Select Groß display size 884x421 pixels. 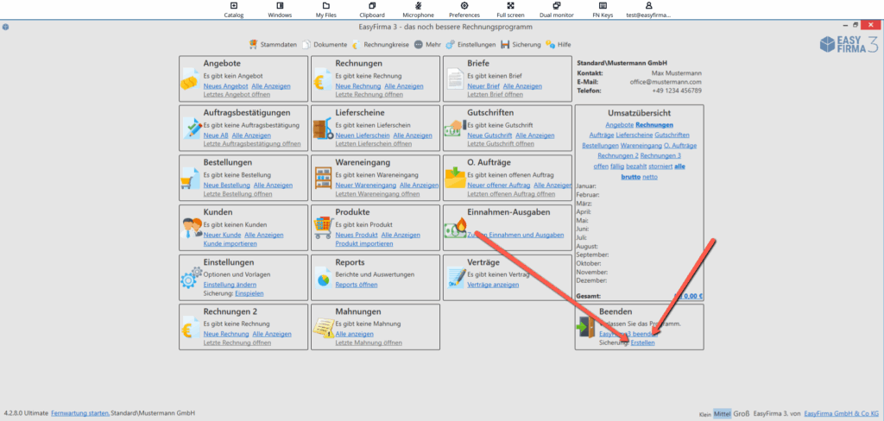pos(742,413)
